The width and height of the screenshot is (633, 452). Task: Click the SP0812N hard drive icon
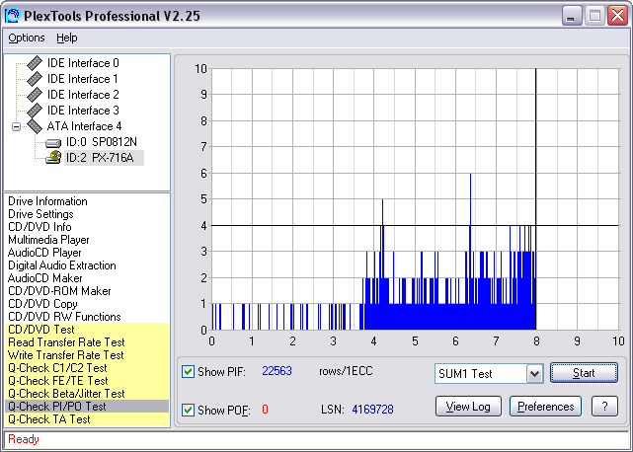click(x=53, y=143)
